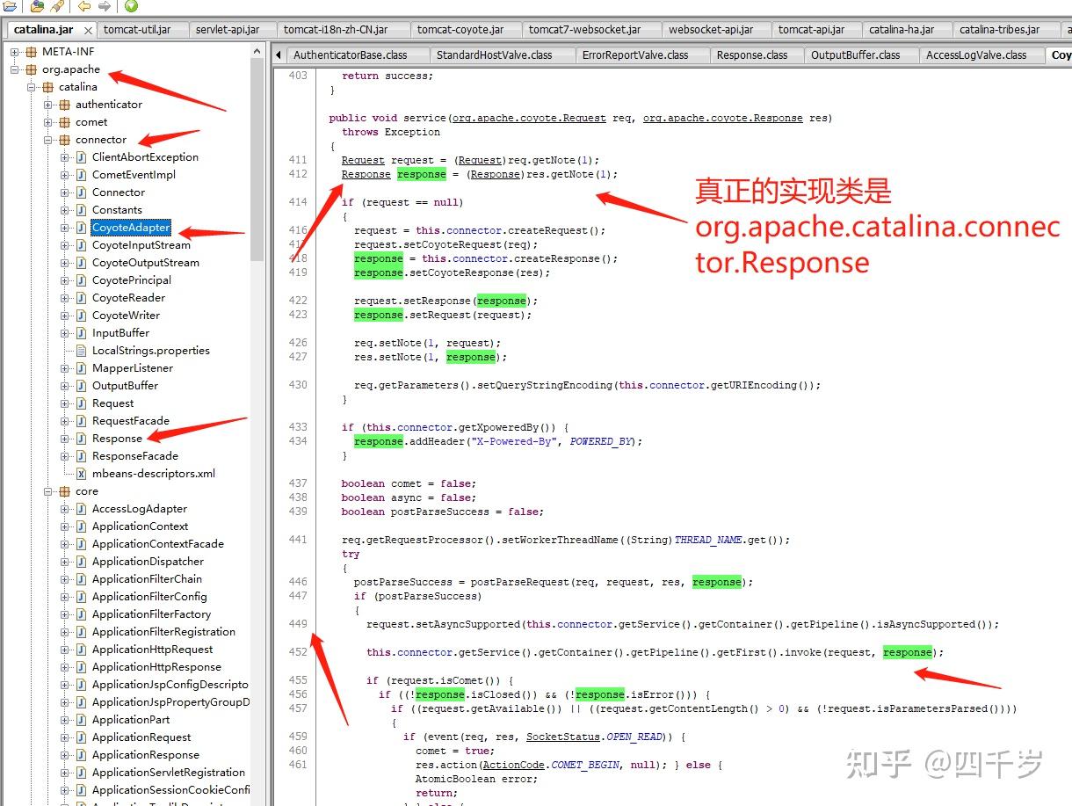This screenshot has height=806, width=1072.
Task: Follow the org.apache.coyote.Request type link
Action: point(529,118)
